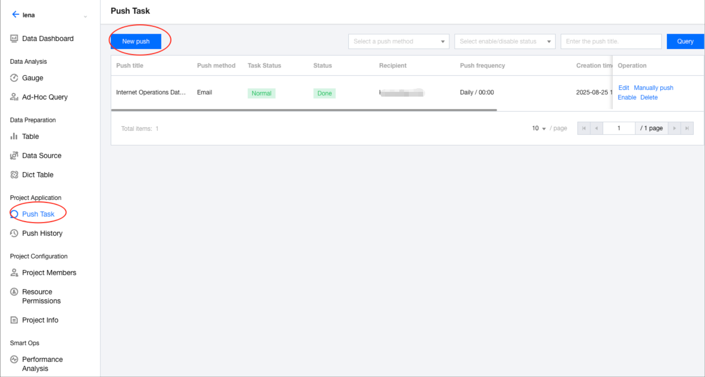Viewport: 705px width, 377px height.
Task: Click the Data Source sidebar icon
Action: click(x=14, y=155)
